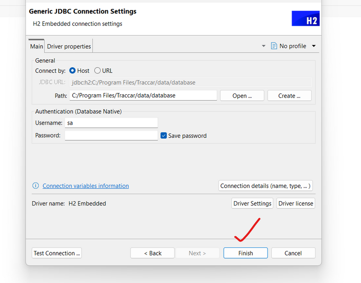Expand the small arrow left of the profile icon
The width and height of the screenshot is (361, 283).
(264, 46)
